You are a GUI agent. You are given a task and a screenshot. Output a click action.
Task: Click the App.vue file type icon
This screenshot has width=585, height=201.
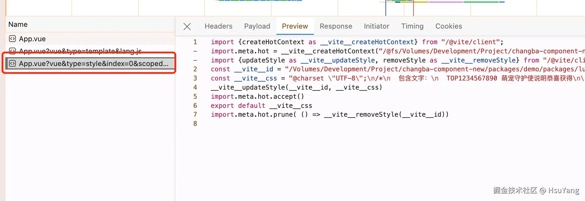[x=12, y=39]
